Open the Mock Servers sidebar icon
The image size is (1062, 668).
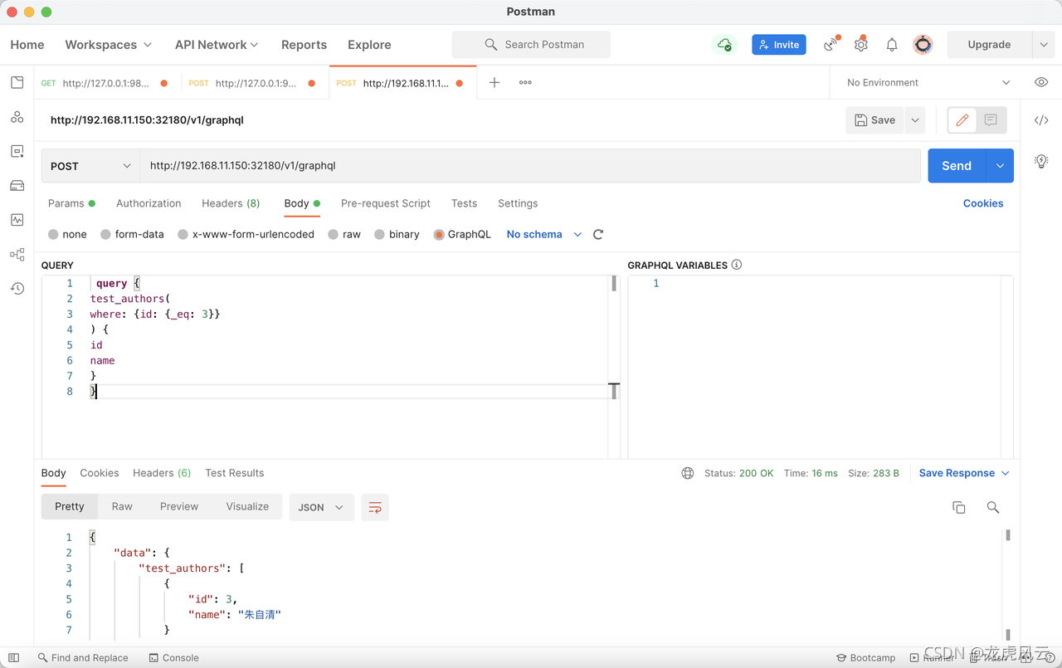tap(17, 185)
